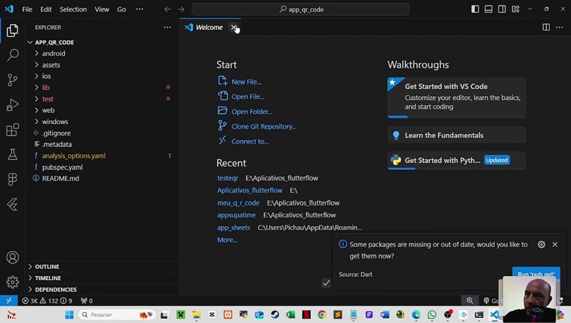
Task: Expand the OUTLINE section
Action: [x=102, y=266]
